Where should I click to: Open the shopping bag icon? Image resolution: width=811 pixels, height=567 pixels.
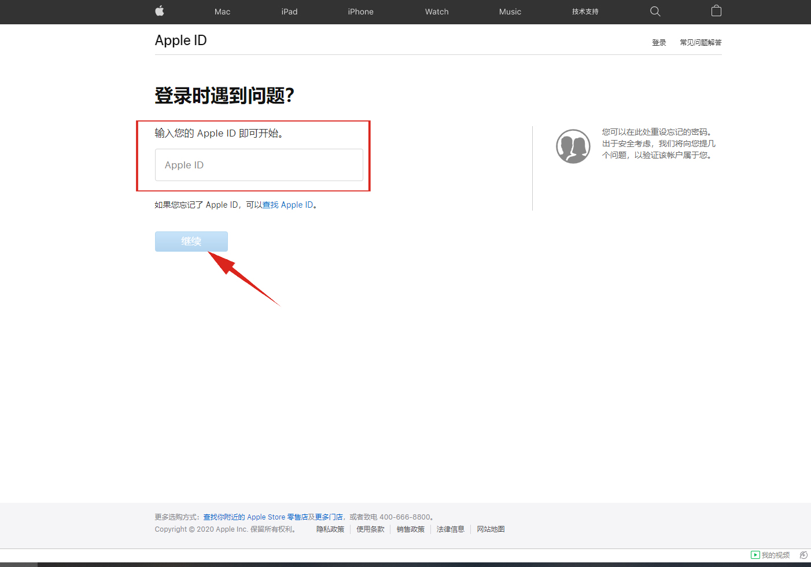[x=716, y=11]
